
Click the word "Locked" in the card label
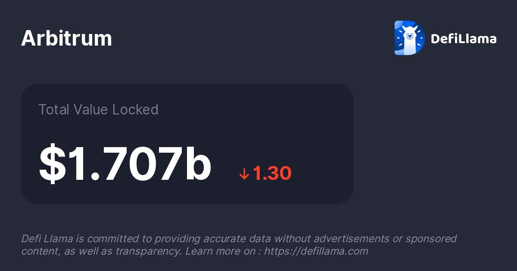point(135,110)
